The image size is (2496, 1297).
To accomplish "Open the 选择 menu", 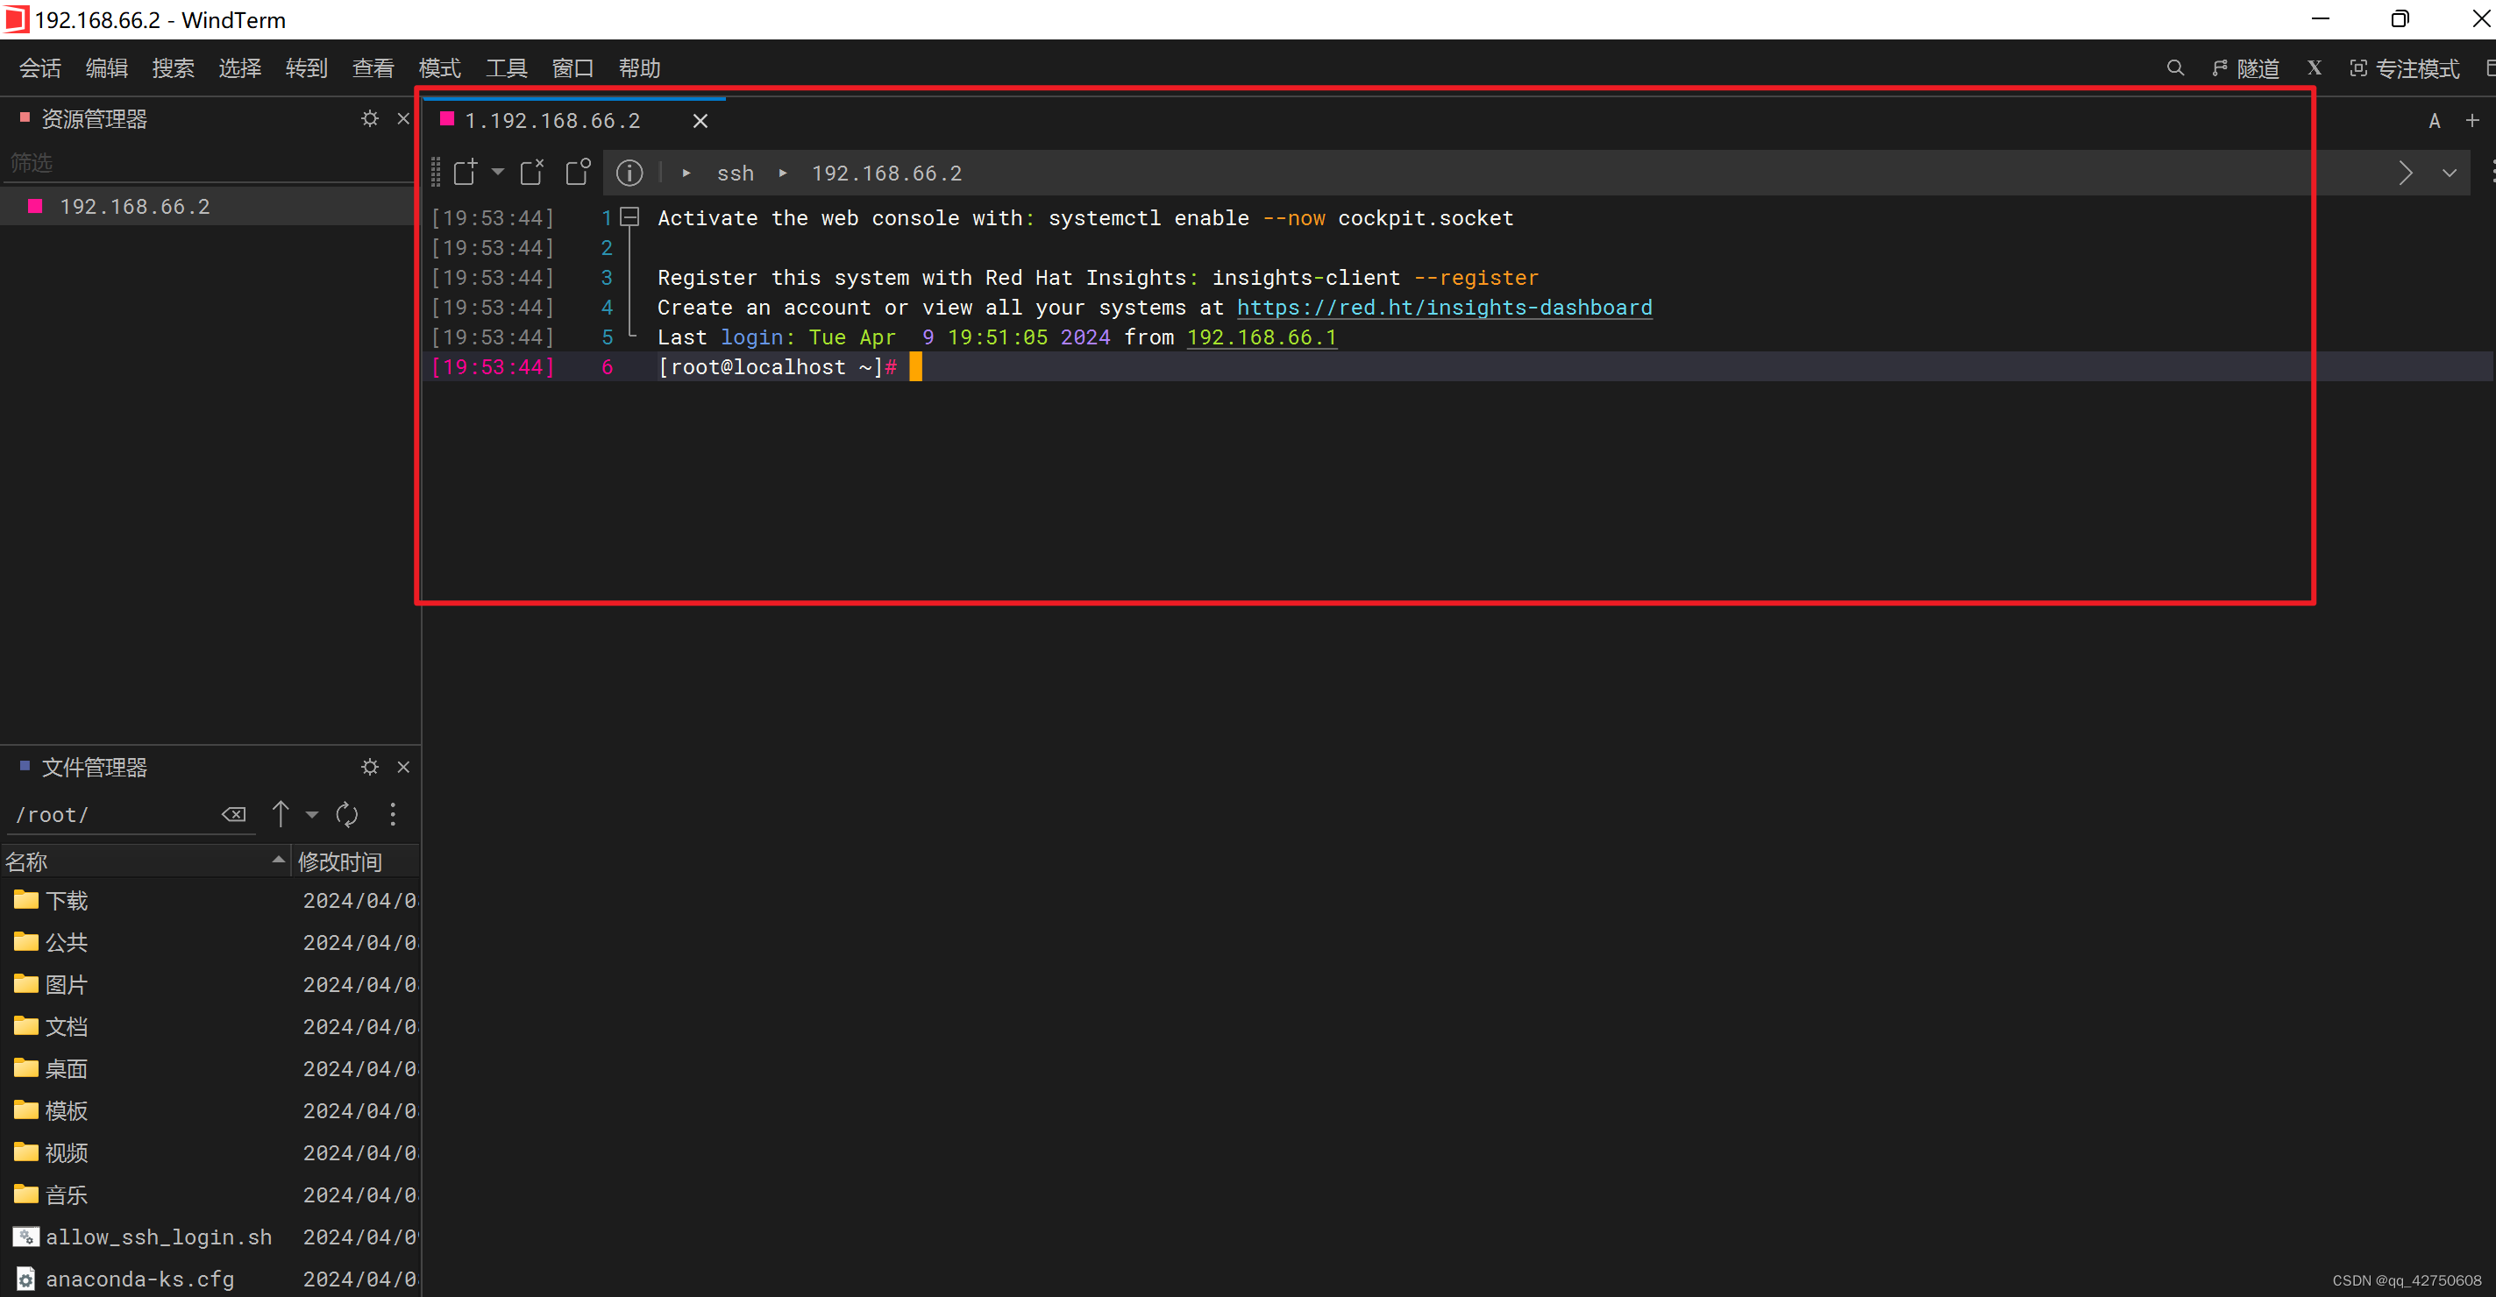I will click(x=240, y=67).
